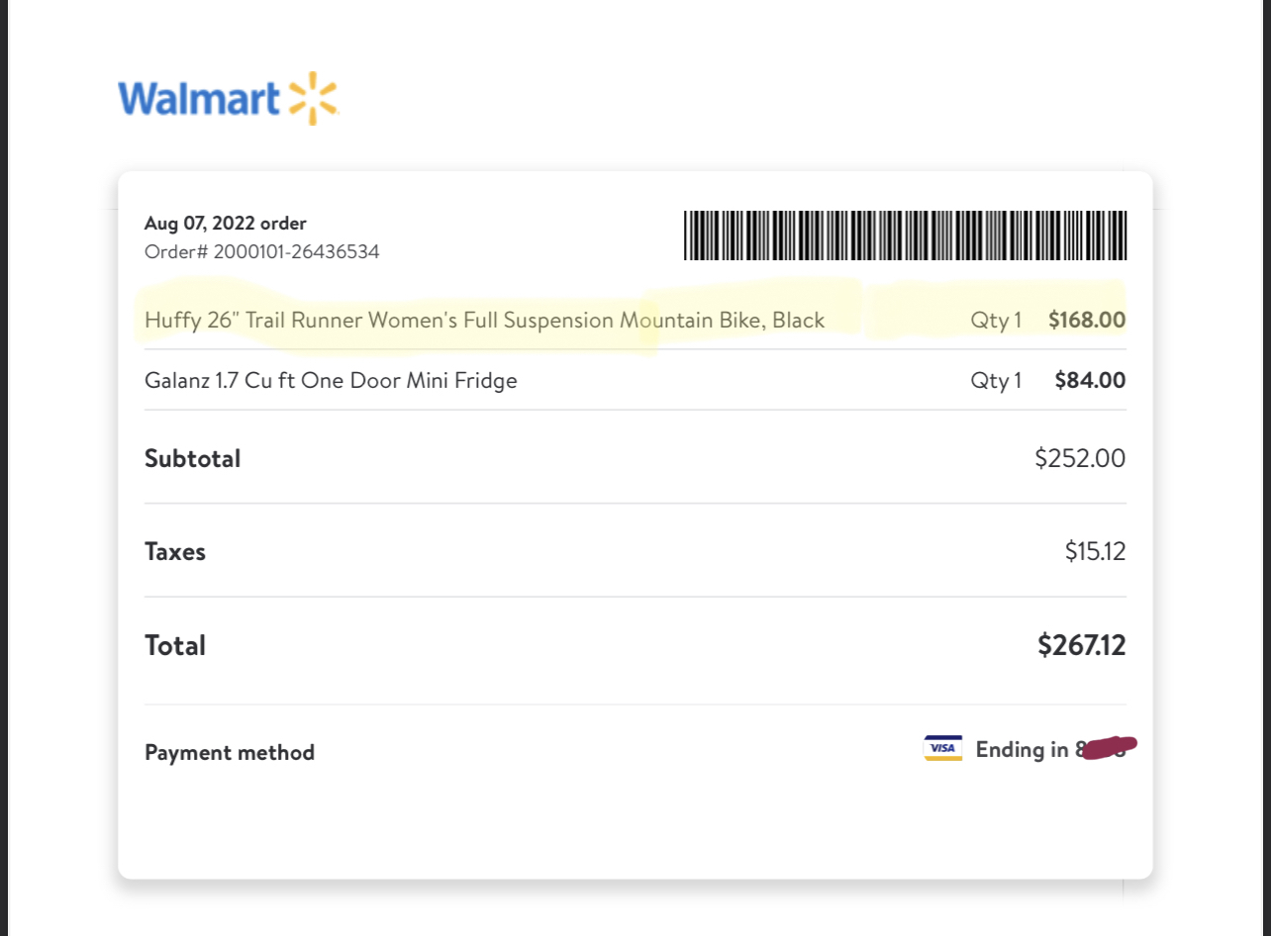Image resolution: width=1271 pixels, height=936 pixels.
Task: Click the Total label
Action: (175, 646)
